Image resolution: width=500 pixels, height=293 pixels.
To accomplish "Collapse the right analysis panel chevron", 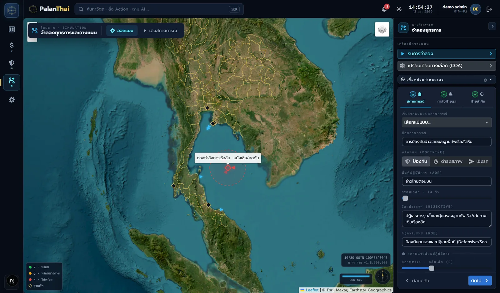I will pyautogui.click(x=492, y=26).
